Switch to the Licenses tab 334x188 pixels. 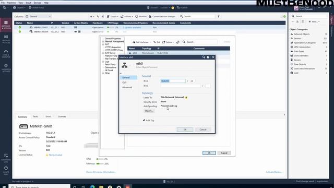(x=62, y=116)
